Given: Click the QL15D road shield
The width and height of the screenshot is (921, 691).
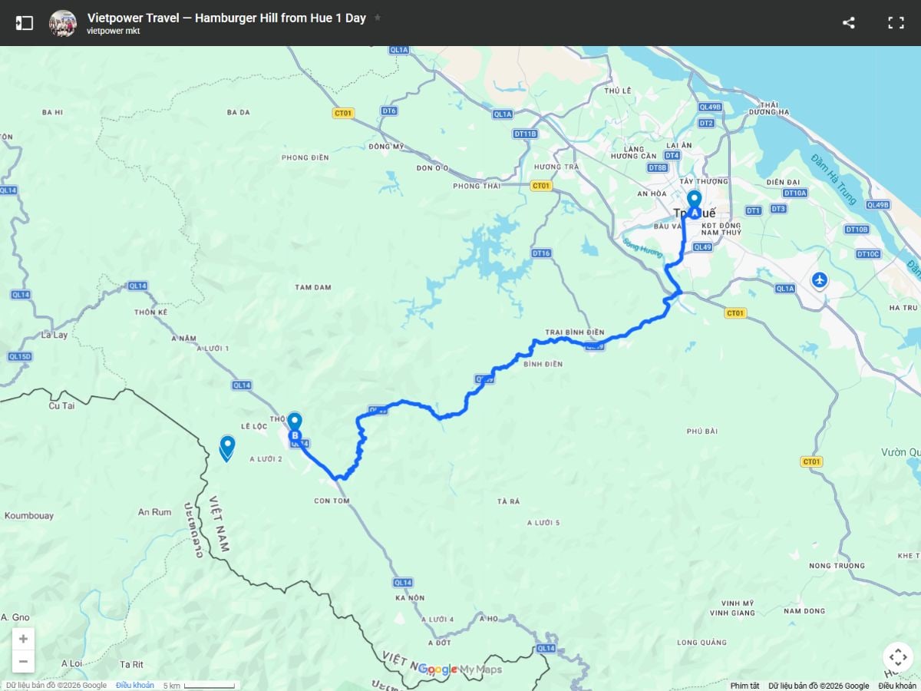Looking at the screenshot, I should point(20,356).
